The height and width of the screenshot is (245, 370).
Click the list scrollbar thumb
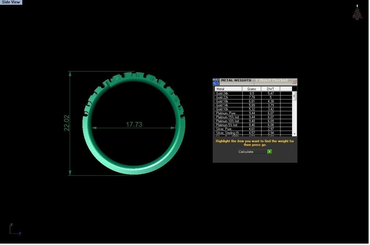[294, 96]
